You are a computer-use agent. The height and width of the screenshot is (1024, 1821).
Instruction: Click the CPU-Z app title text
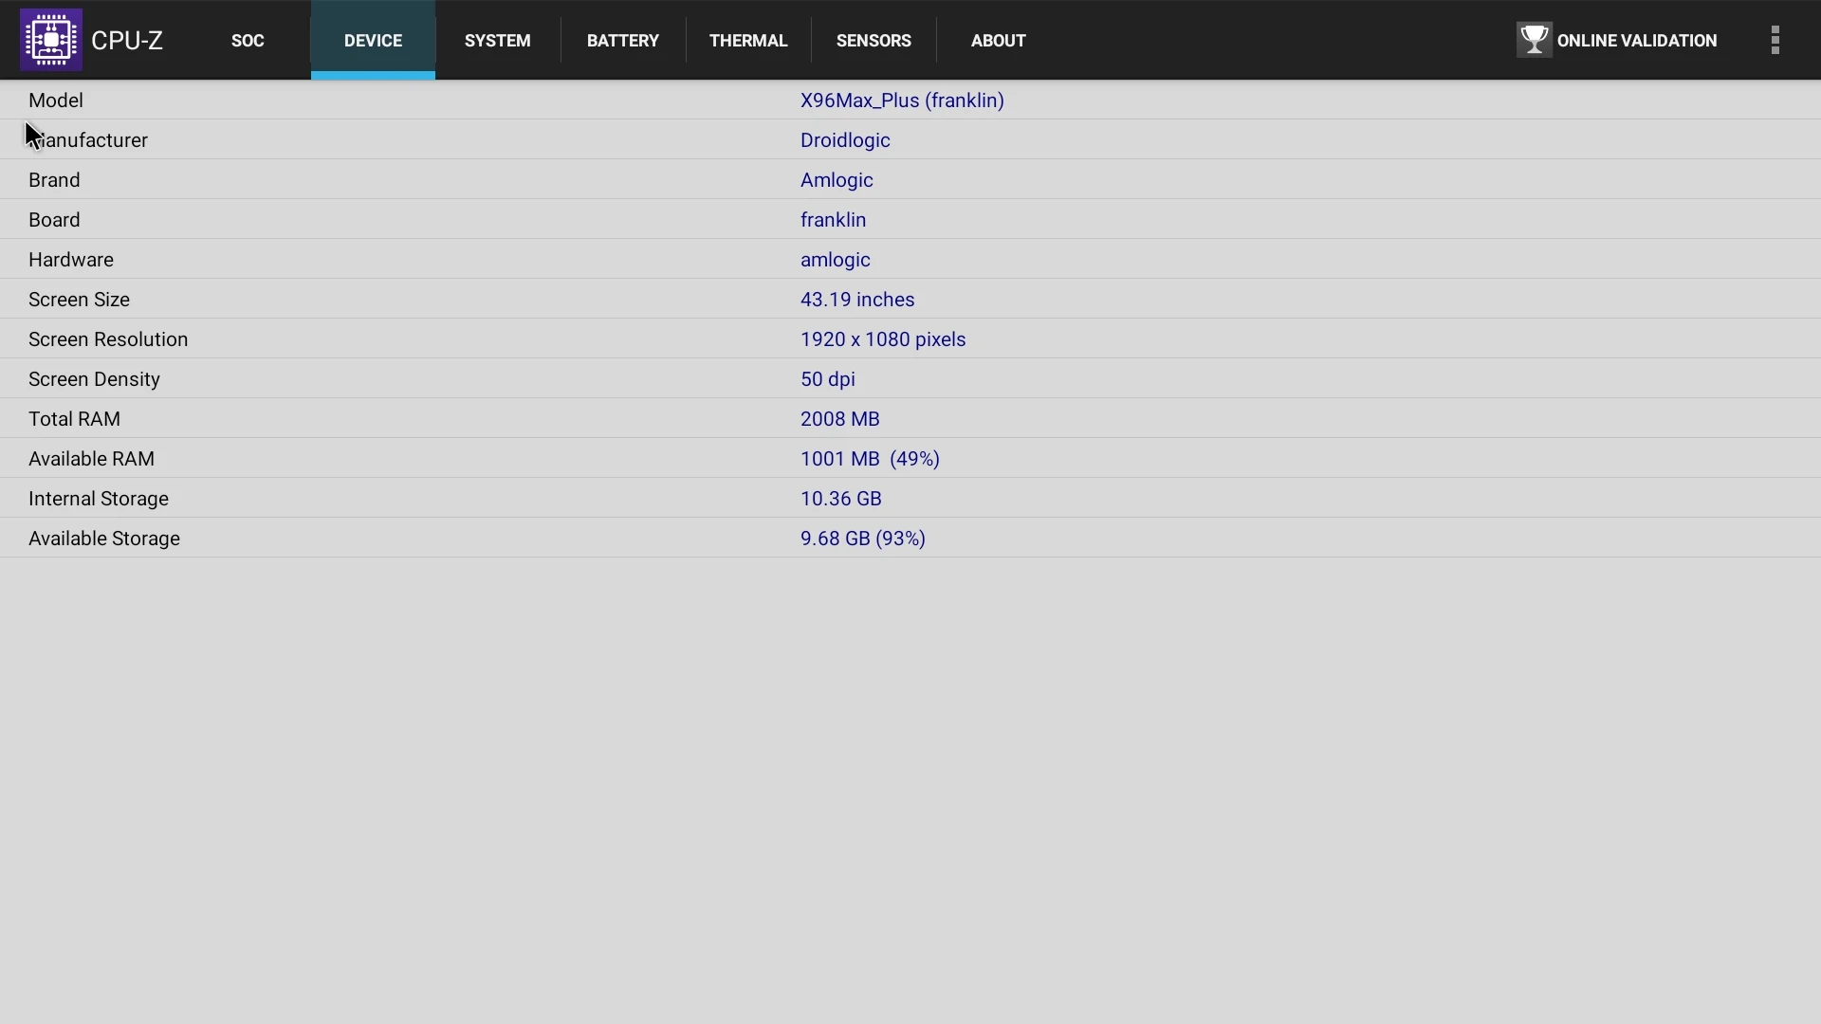click(127, 41)
